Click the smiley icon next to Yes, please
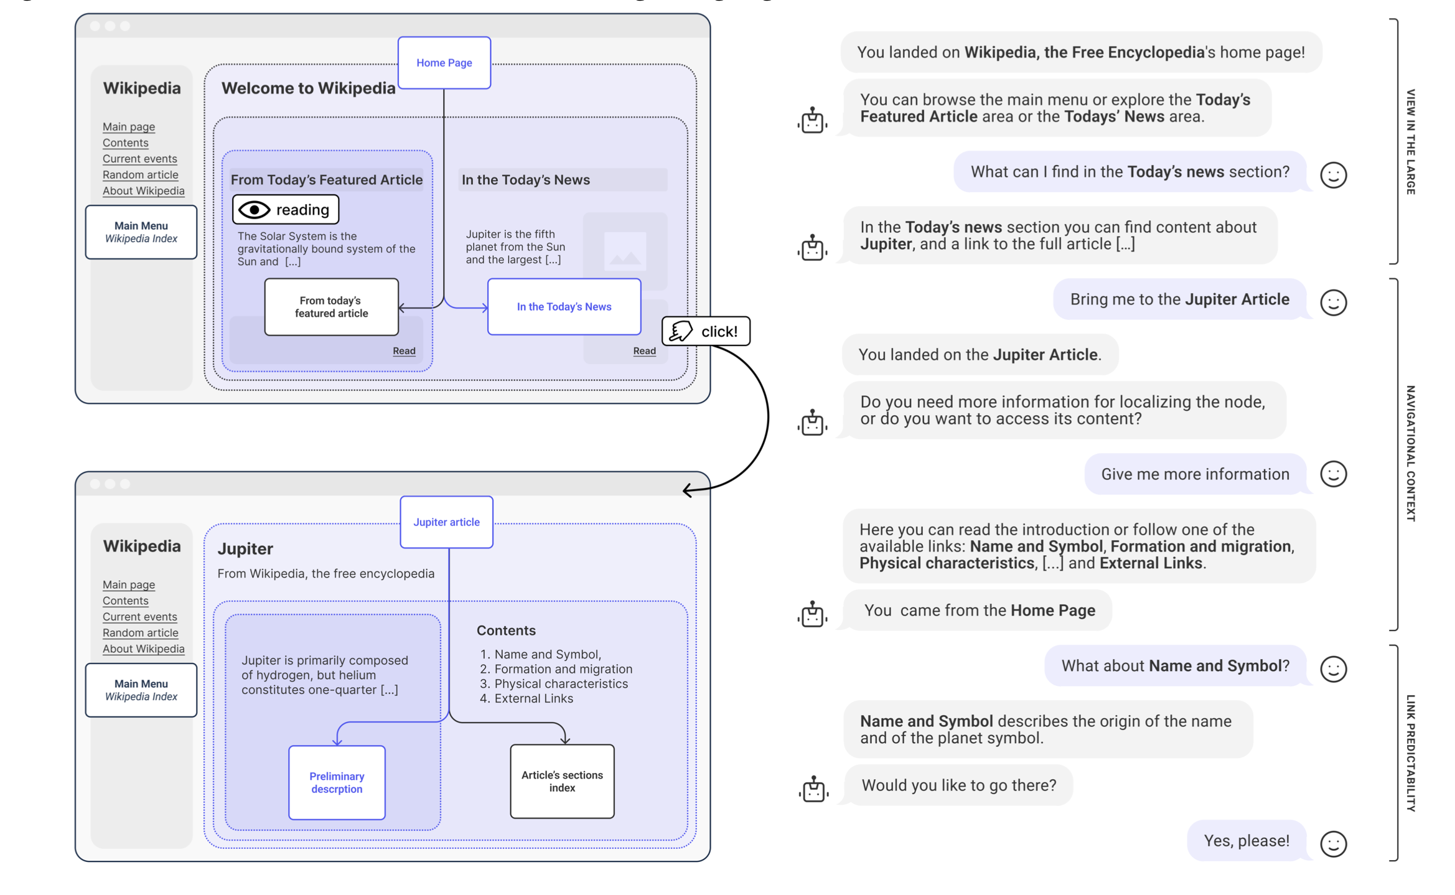The width and height of the screenshot is (1455, 895). tap(1333, 844)
